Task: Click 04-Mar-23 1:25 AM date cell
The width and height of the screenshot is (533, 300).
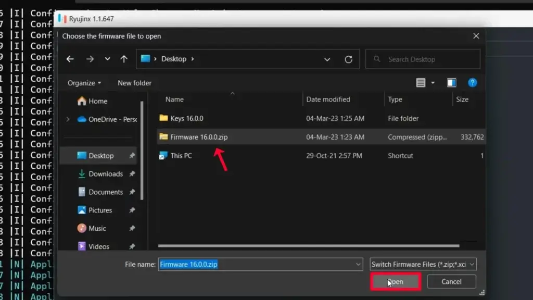Action: (x=335, y=118)
